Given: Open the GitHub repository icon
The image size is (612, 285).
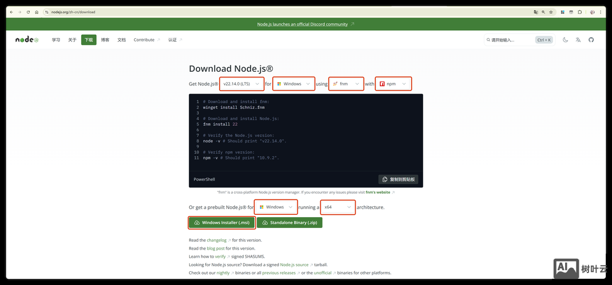Looking at the screenshot, I should click(x=591, y=40).
